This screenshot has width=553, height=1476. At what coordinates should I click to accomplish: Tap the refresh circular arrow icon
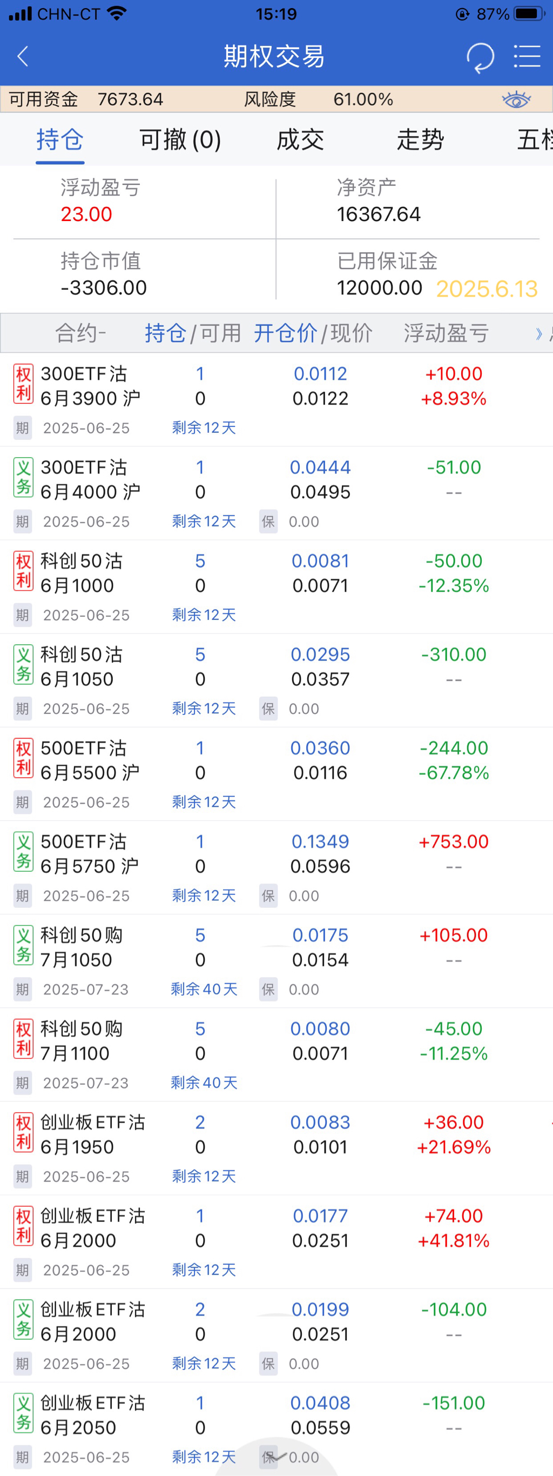(x=480, y=57)
